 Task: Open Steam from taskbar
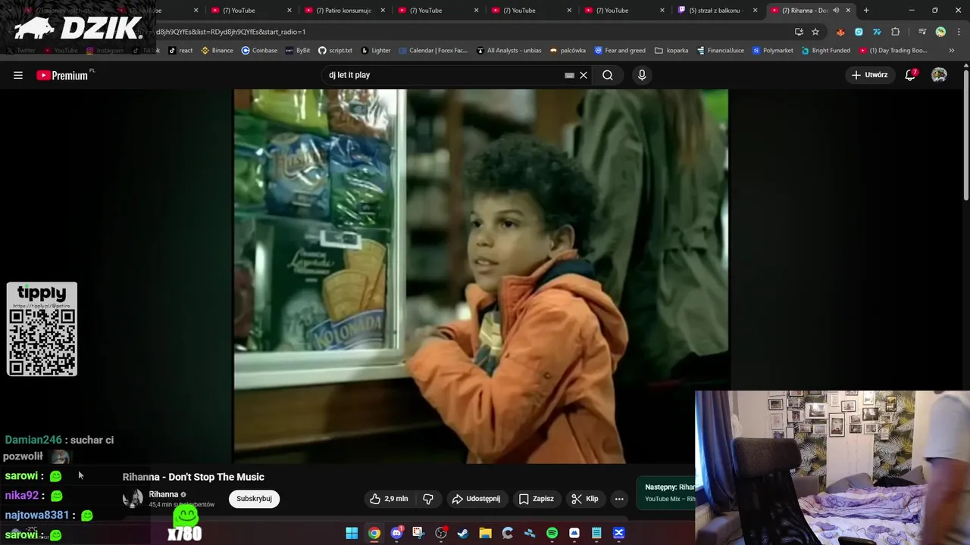click(463, 533)
